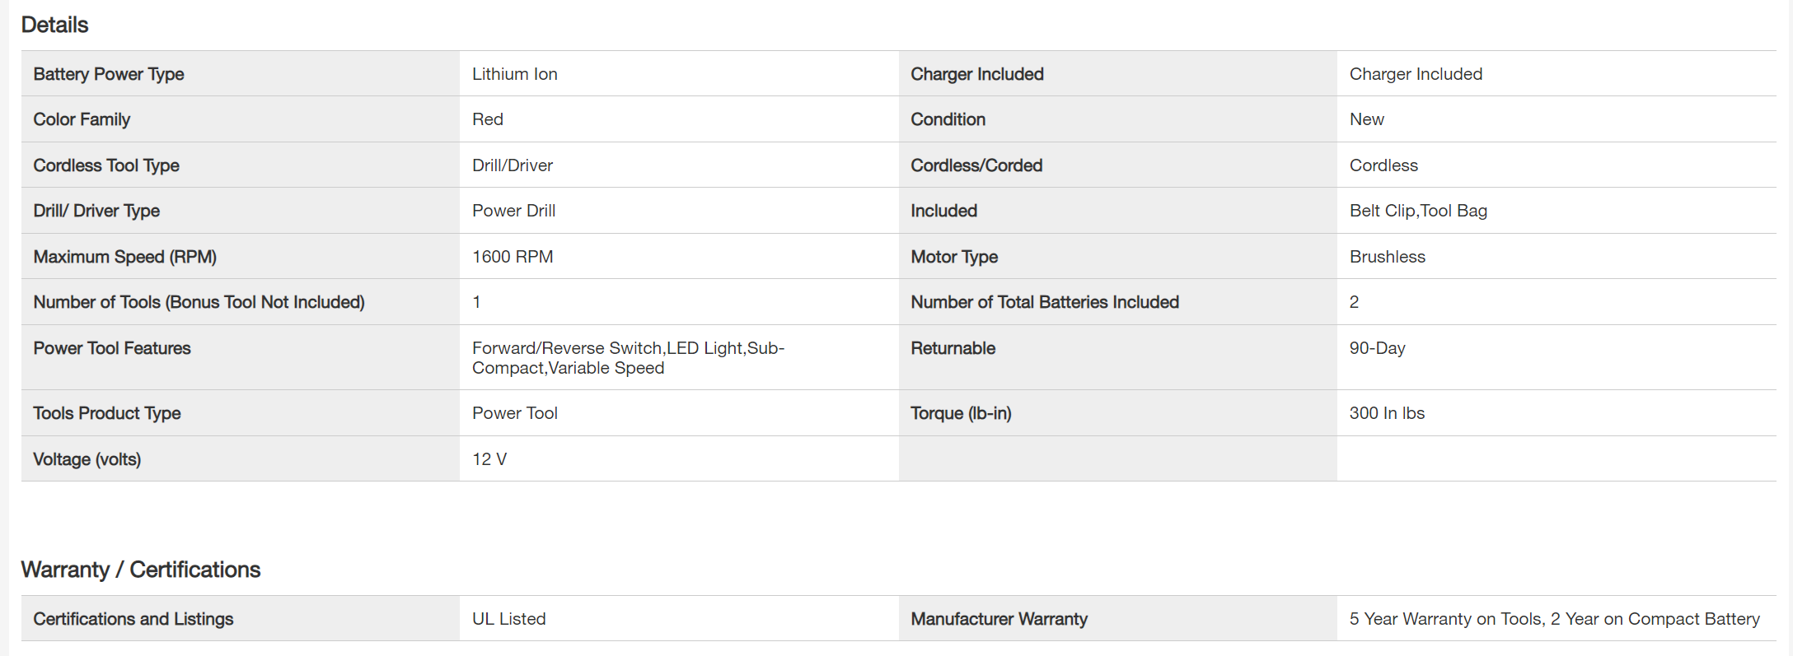Select the Condition row label
The image size is (1793, 656).
[x=948, y=119]
